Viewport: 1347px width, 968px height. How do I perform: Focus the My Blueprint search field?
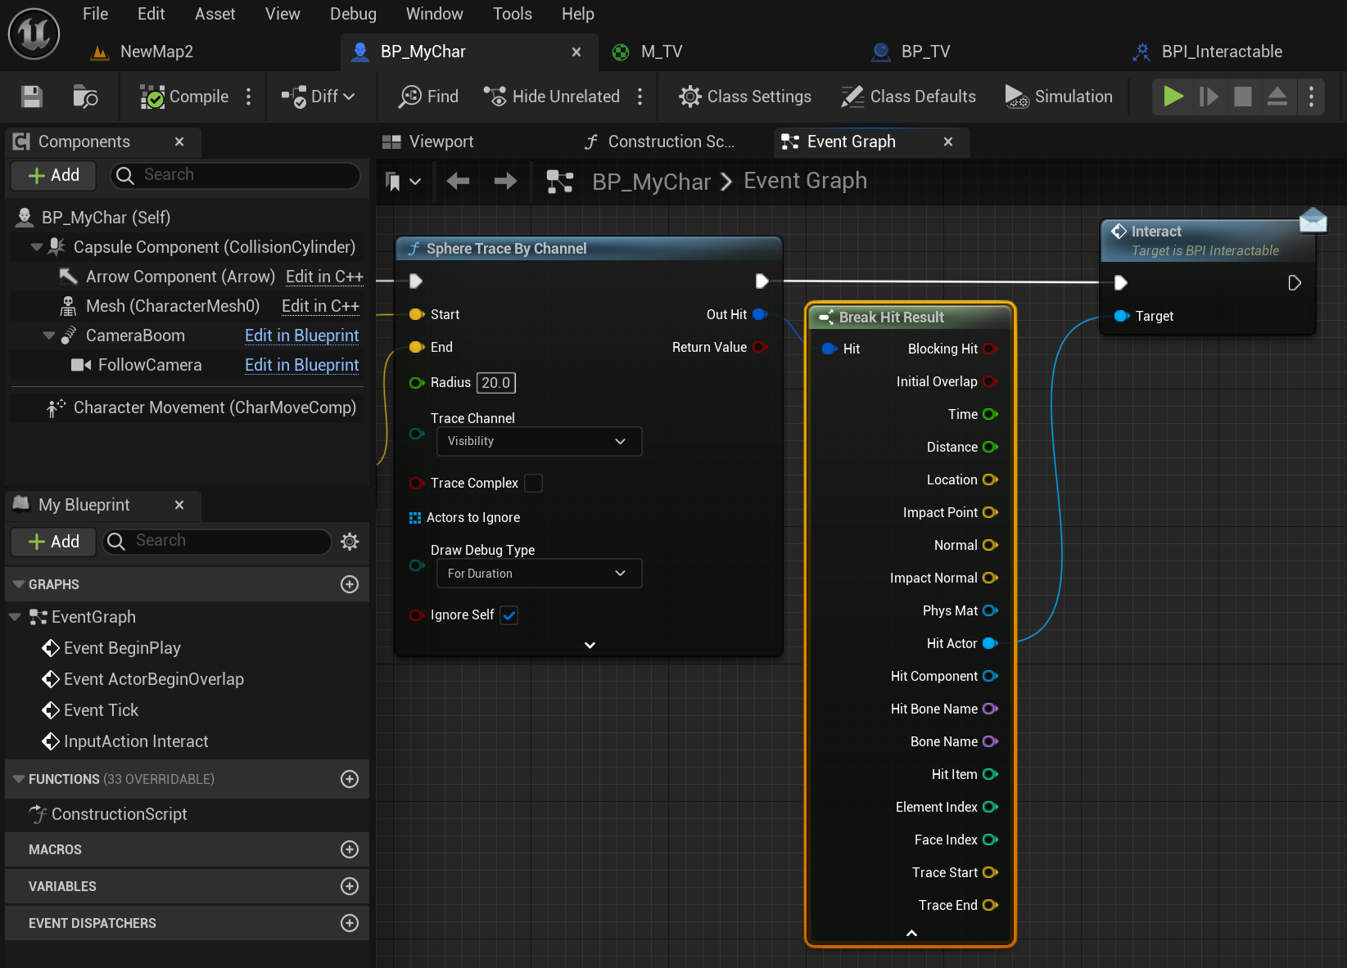coord(216,542)
